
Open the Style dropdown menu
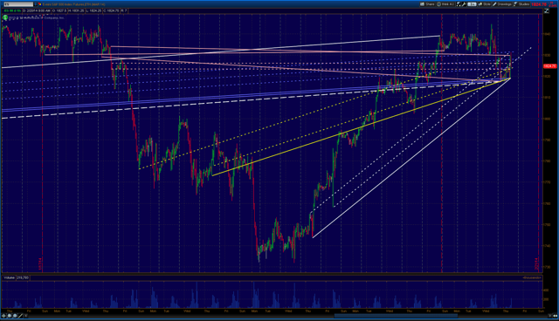pyautogui.click(x=484, y=4)
